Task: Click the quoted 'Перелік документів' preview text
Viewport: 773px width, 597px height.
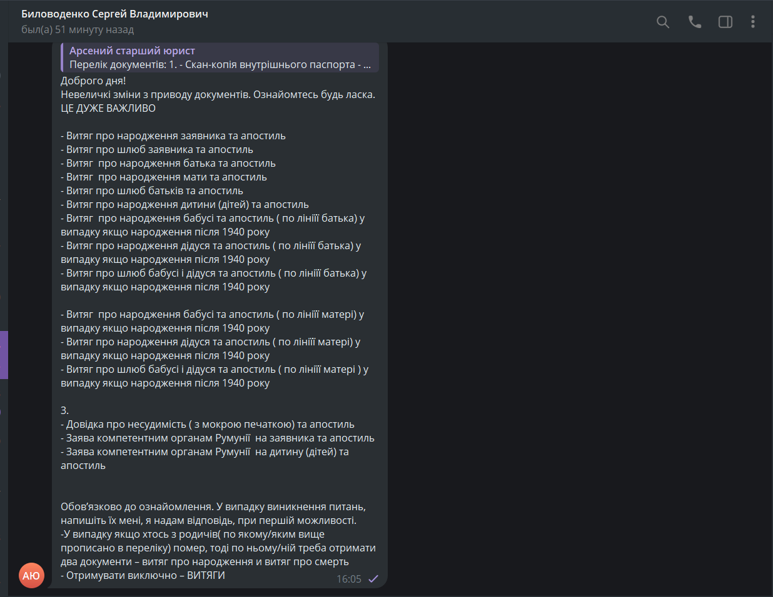Action: pos(220,64)
